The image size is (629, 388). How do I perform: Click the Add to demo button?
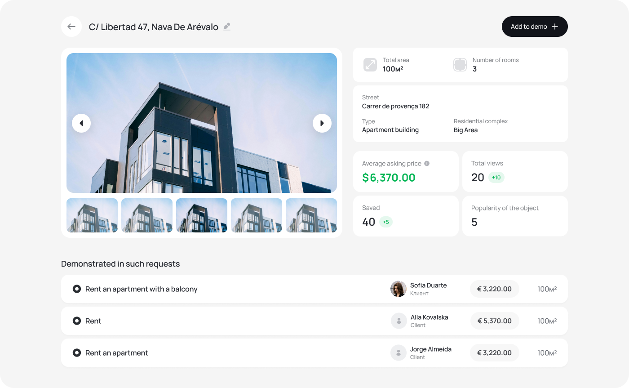(535, 27)
